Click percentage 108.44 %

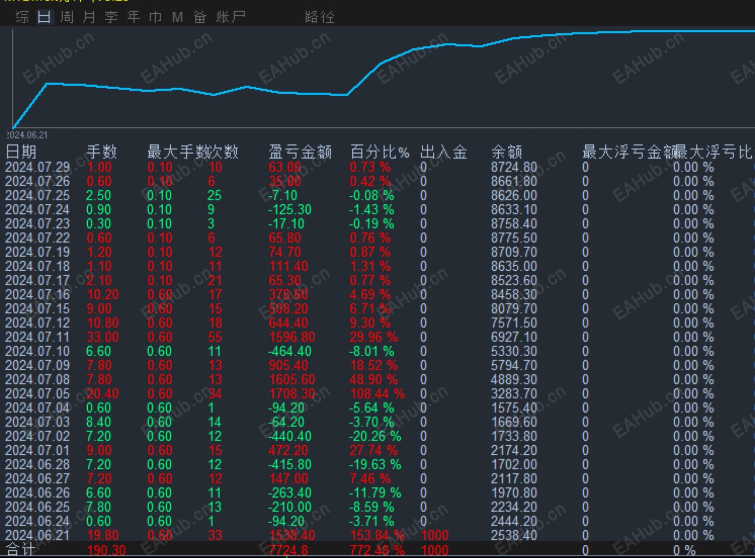[377, 393]
